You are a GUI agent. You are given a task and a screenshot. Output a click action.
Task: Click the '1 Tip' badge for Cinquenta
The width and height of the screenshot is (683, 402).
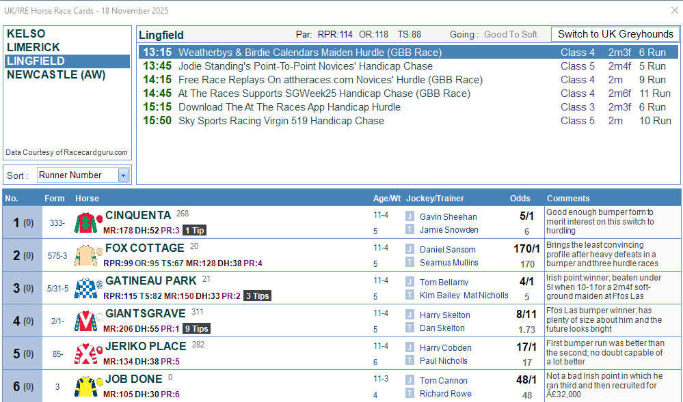coord(194,231)
